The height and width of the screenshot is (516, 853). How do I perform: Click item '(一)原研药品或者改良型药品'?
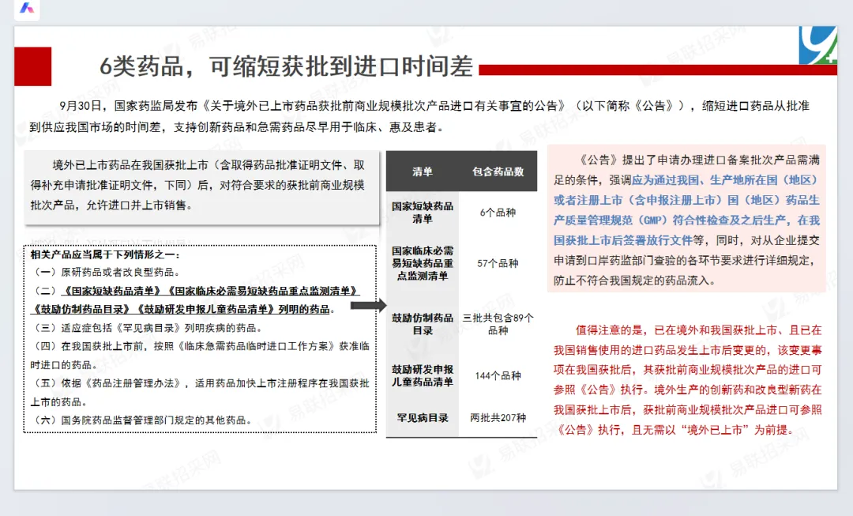[107, 272]
